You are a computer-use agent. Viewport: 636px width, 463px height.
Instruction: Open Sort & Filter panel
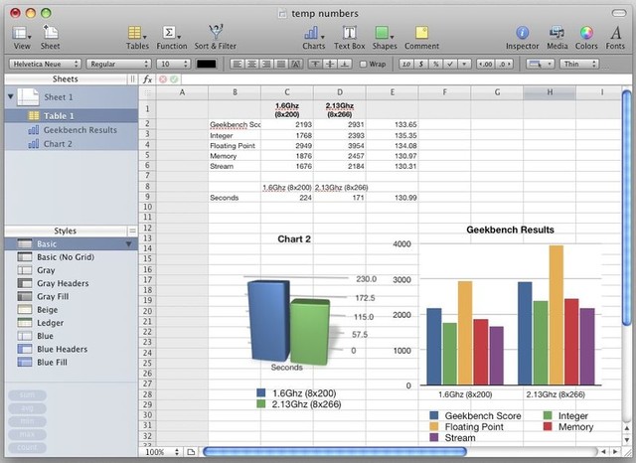click(x=216, y=38)
